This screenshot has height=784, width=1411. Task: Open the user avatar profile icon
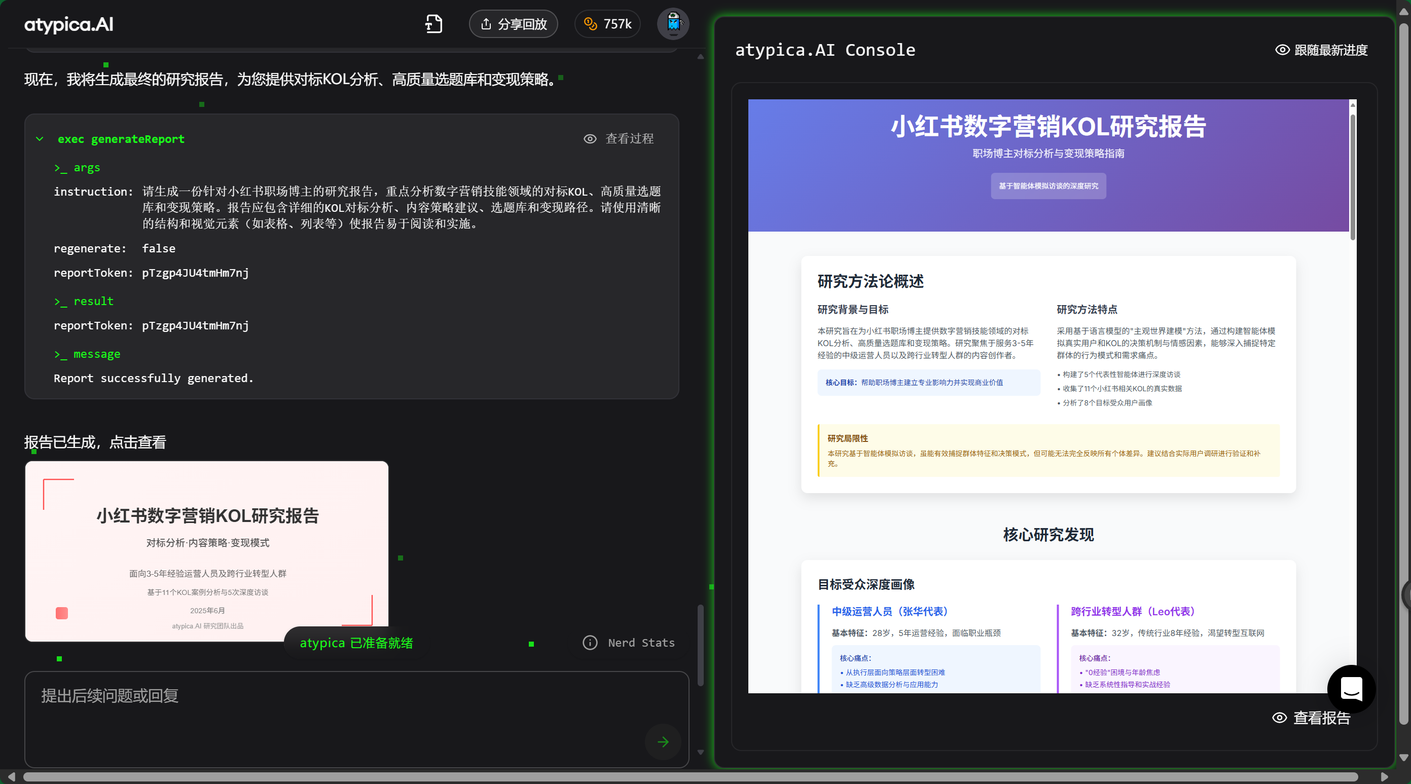673,24
